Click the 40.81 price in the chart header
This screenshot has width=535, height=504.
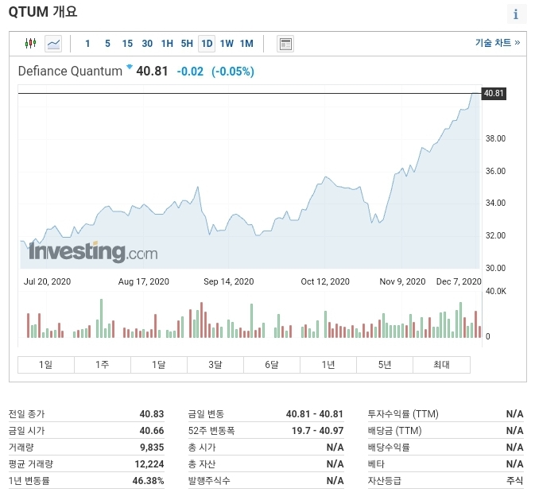click(x=152, y=72)
